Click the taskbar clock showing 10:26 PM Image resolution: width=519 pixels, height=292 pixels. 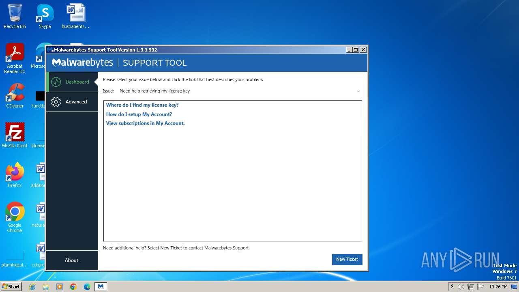(x=498, y=287)
